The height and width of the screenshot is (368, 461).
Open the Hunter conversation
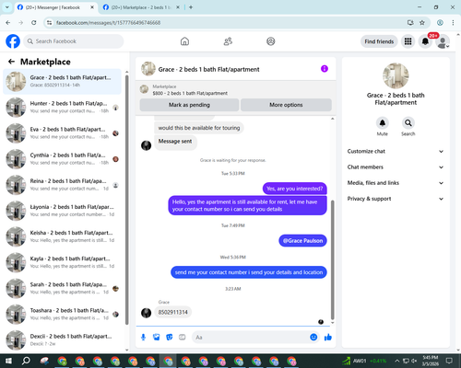point(62,108)
